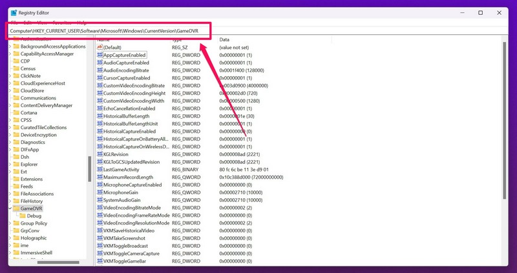Click the Debug subfolder icon
This screenshot has width=517, height=273.
(22, 216)
